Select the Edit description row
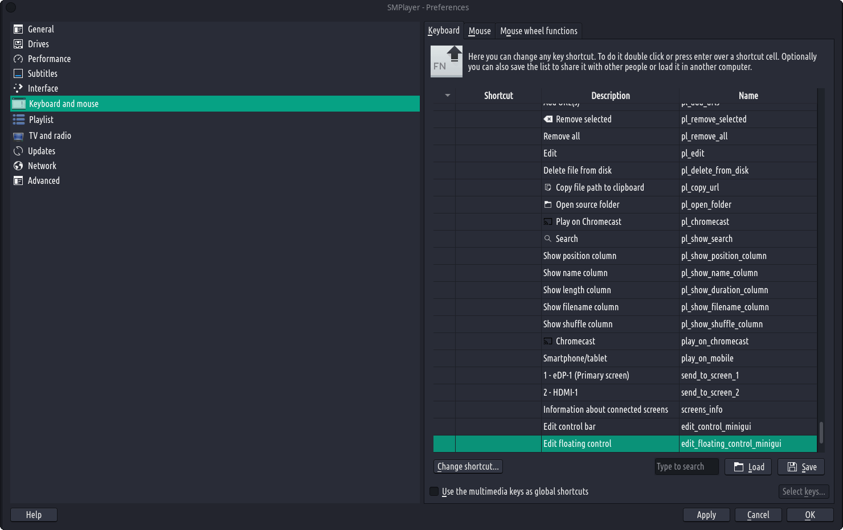 625,153
